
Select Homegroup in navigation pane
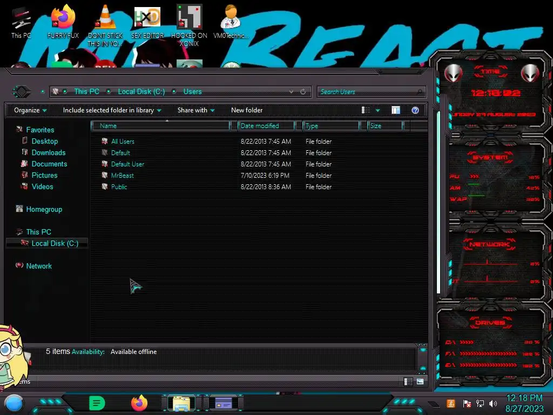pos(44,209)
